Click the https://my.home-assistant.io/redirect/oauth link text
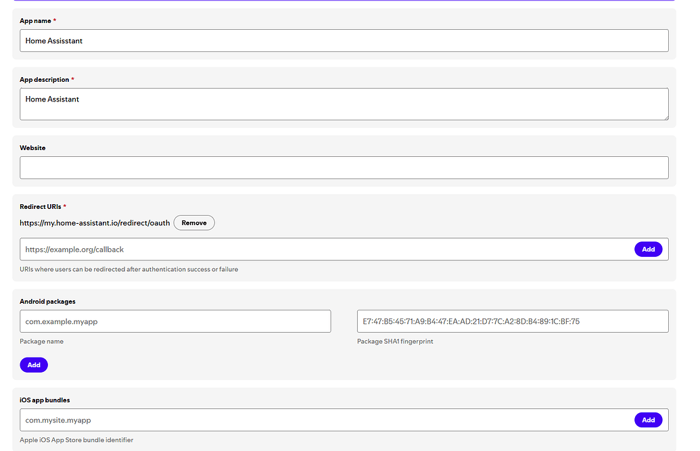 pos(94,222)
